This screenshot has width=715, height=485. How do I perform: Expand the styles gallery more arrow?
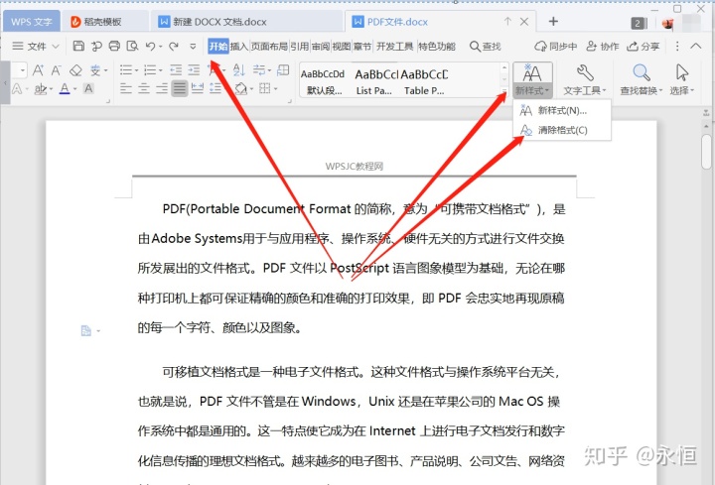[x=503, y=90]
